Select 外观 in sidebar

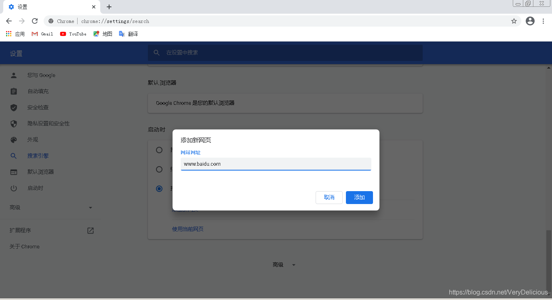point(33,140)
